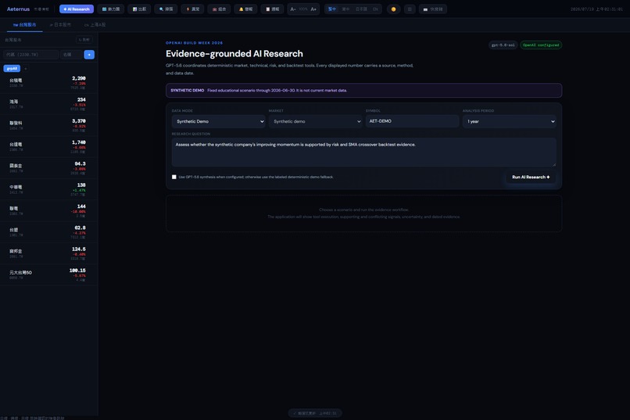Click the small square layout icon button

point(410,9)
